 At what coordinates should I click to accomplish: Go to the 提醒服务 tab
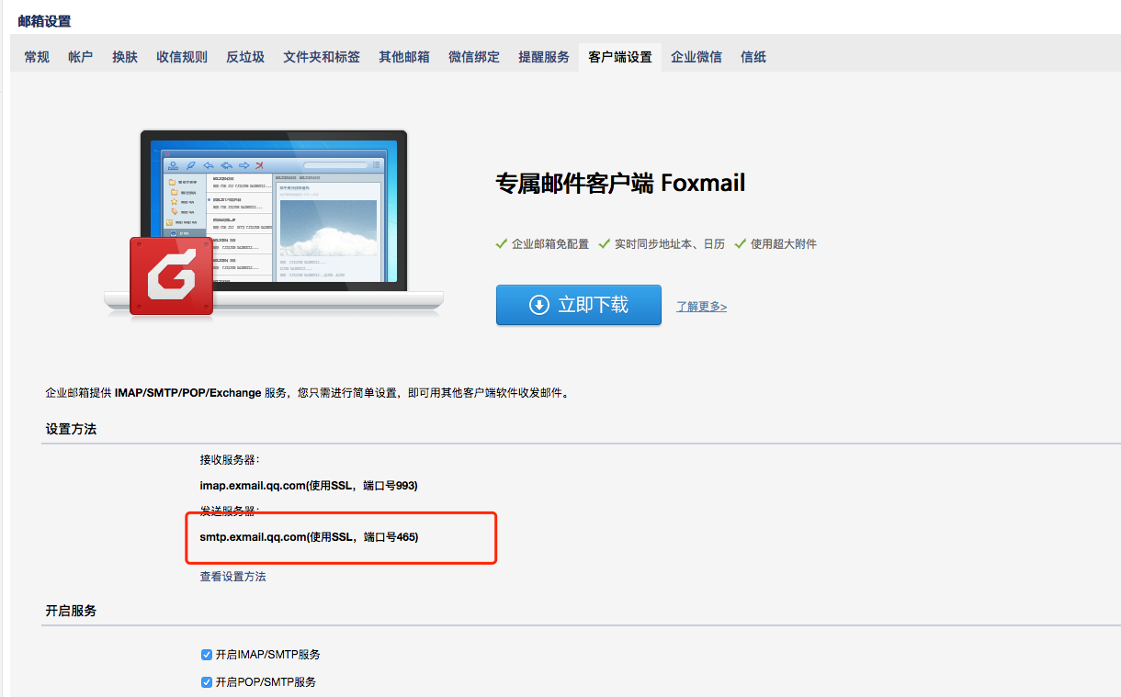tap(544, 57)
